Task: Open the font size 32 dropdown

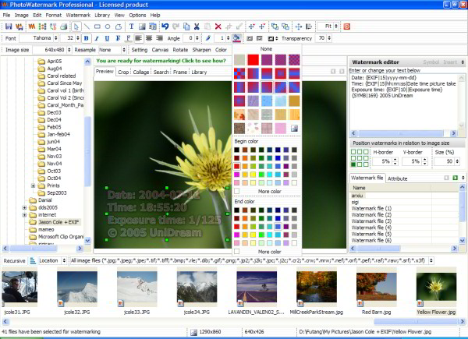Action: click(78, 38)
